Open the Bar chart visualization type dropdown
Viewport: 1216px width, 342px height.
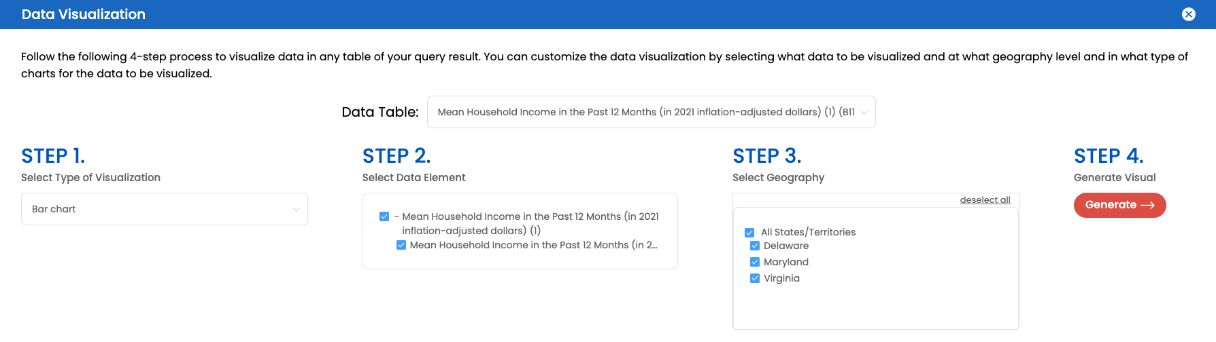(165, 209)
